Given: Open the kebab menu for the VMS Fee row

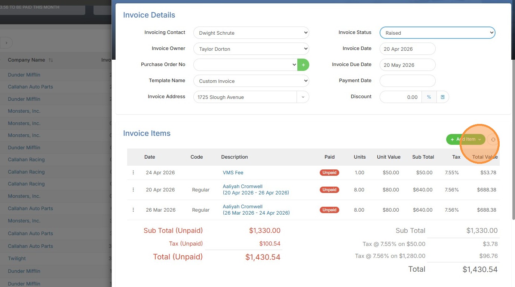Looking at the screenshot, I should click(x=133, y=172).
